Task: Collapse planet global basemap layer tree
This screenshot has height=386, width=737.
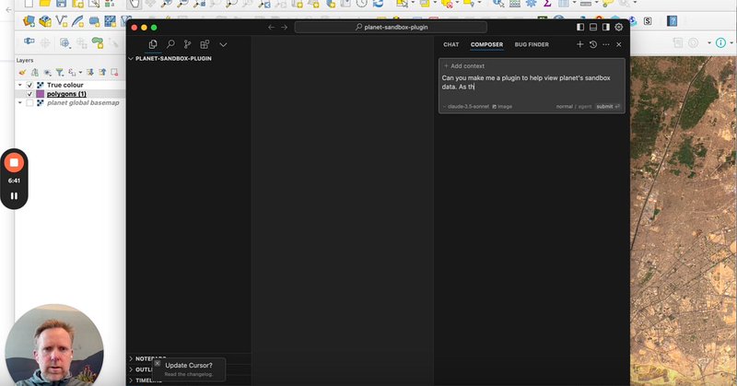Action: point(19,102)
